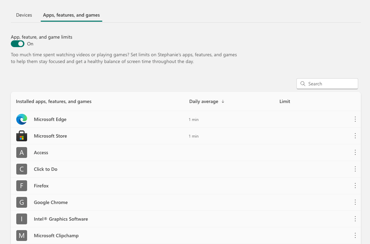
Task: Turn off App, feature, and game limits toggle
Action: pos(18,44)
